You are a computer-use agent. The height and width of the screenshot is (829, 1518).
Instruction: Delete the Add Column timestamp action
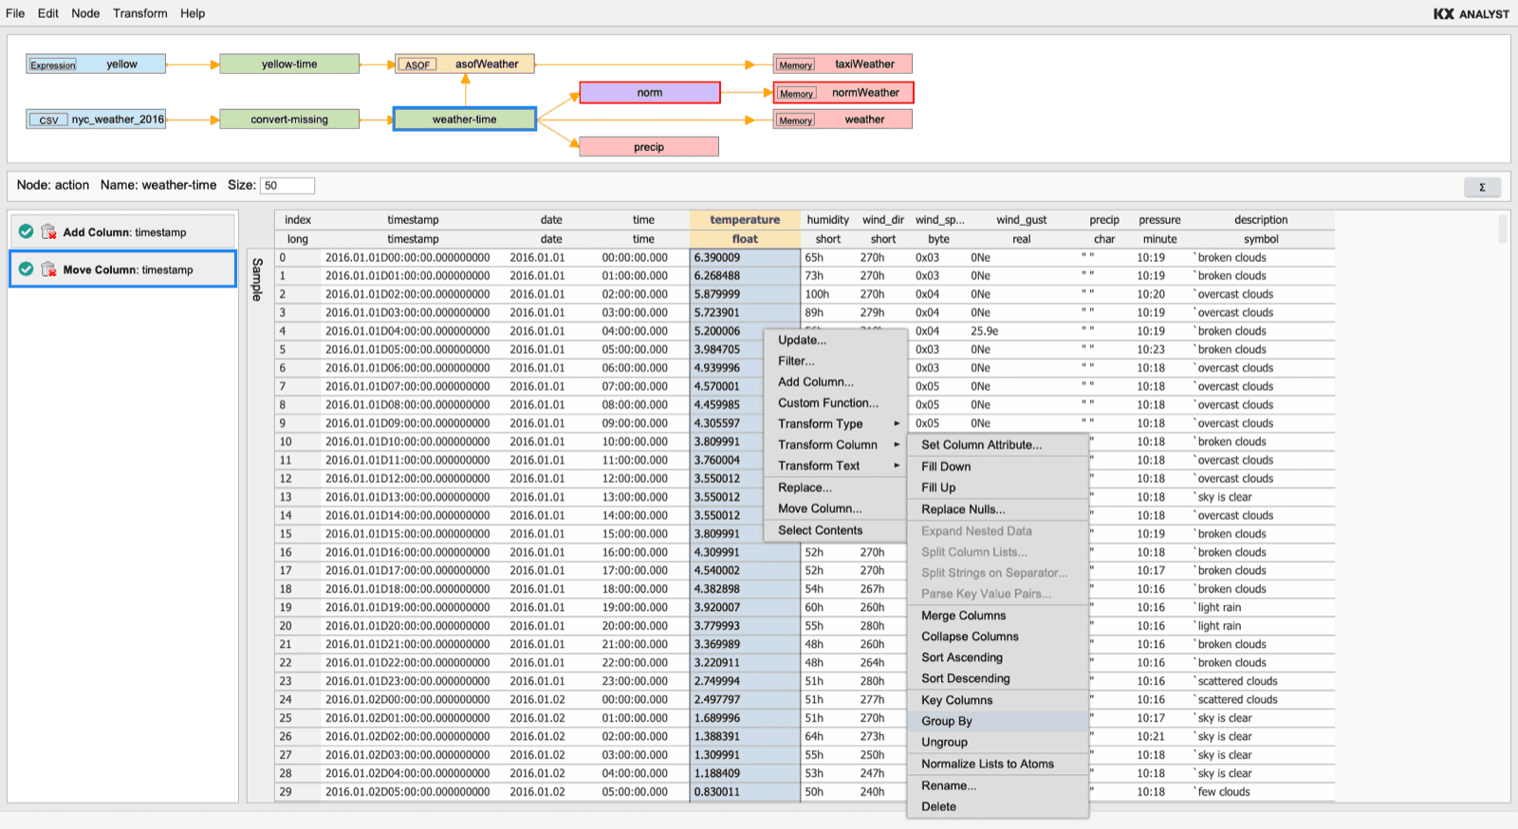click(x=48, y=231)
